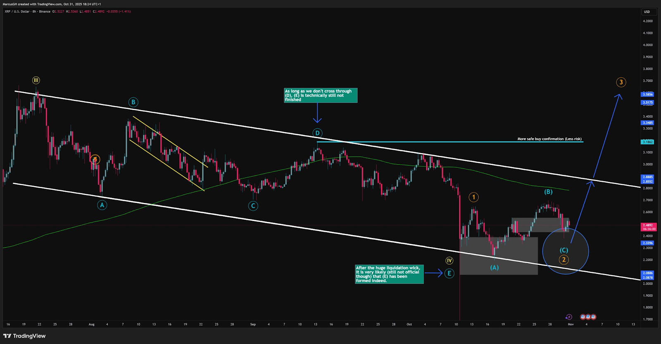Viewport: 661px width, 344px height.
Task: Click the purple lightning event icon
Action: click(569, 317)
